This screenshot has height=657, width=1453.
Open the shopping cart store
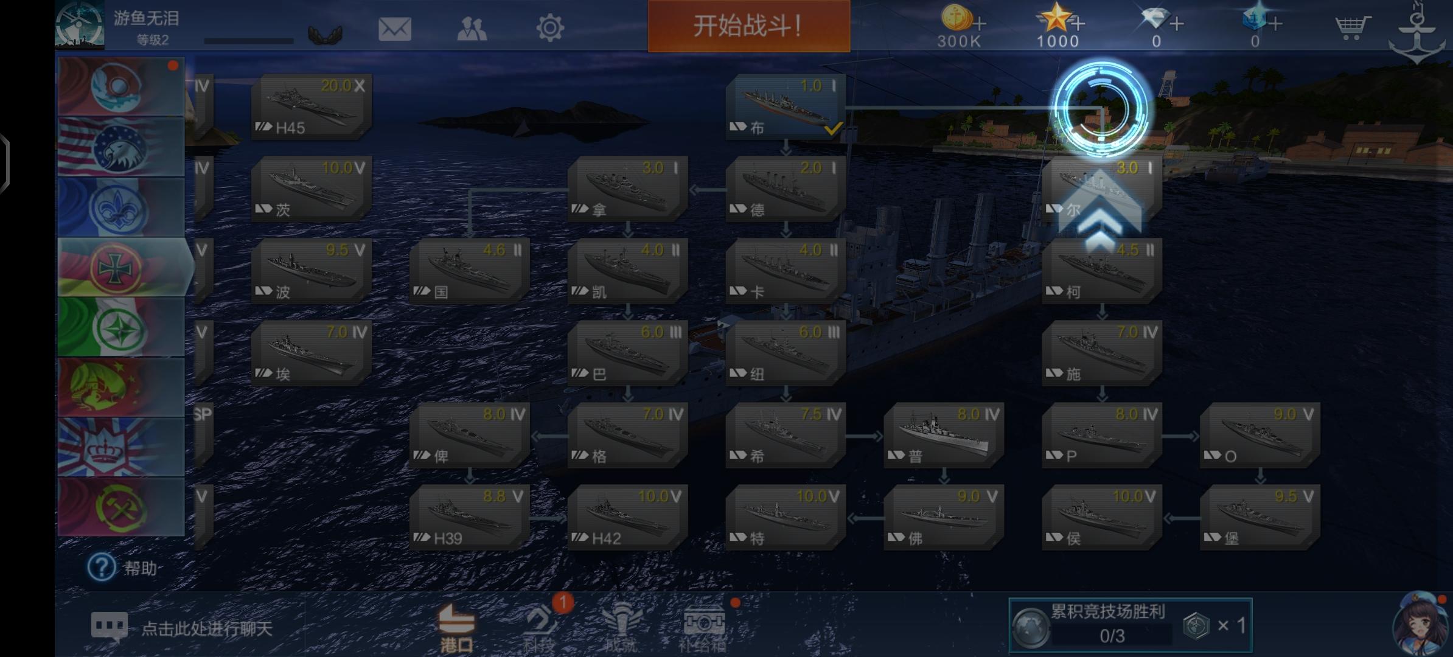pos(1353,27)
